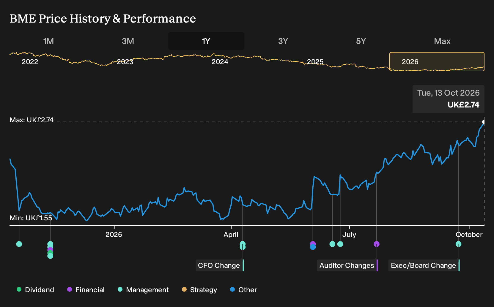The width and height of the screenshot is (494, 307).
Task: Click the Management marker after April
Action: [243, 244]
